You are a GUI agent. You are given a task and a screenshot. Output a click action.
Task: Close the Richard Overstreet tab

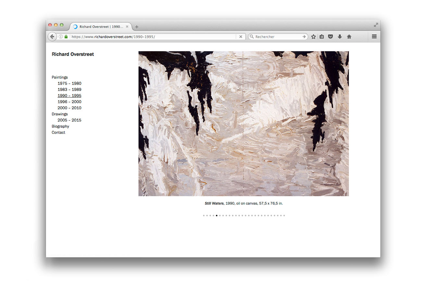tap(127, 27)
